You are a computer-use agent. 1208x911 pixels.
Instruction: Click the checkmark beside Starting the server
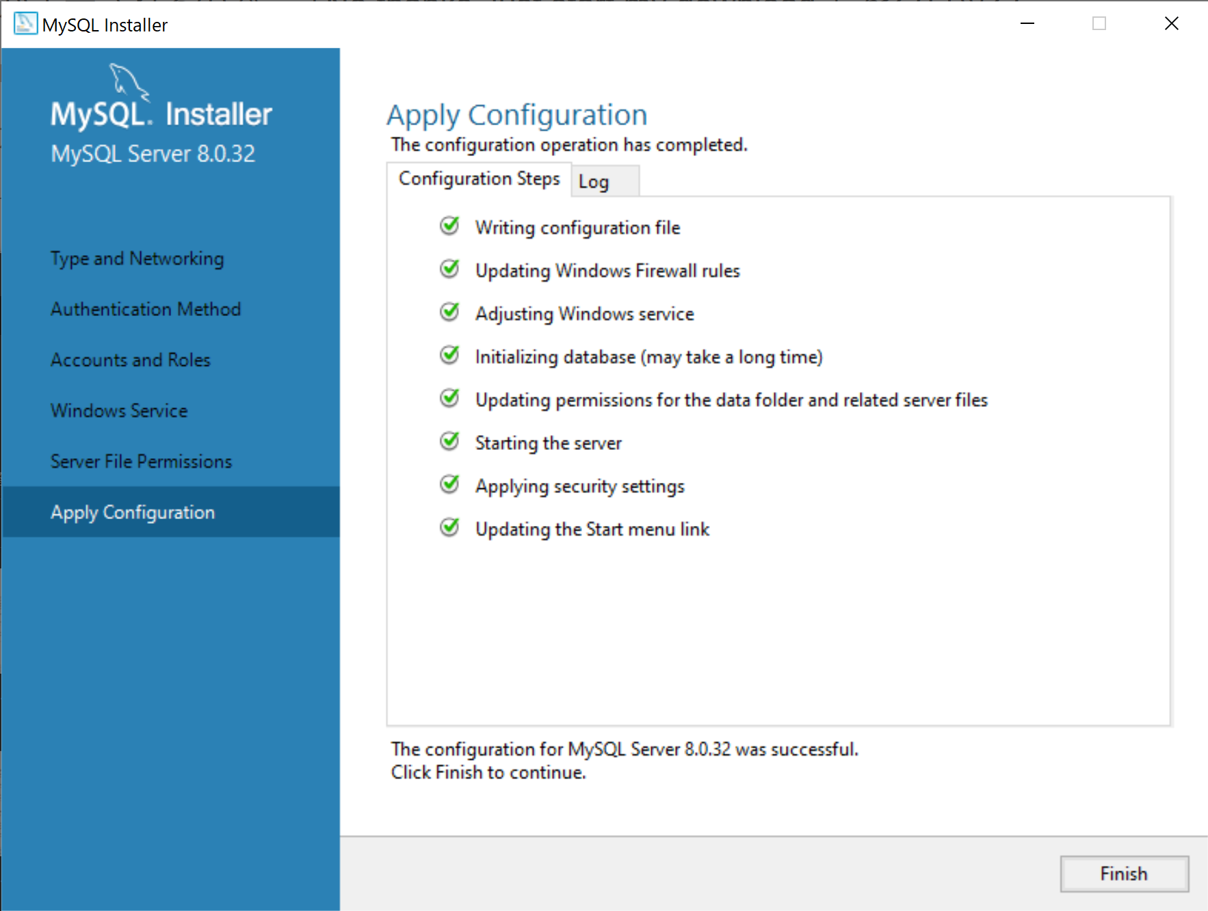point(449,441)
